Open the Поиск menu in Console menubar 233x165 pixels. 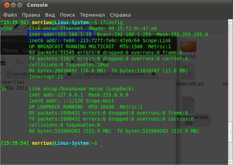pos(67,15)
